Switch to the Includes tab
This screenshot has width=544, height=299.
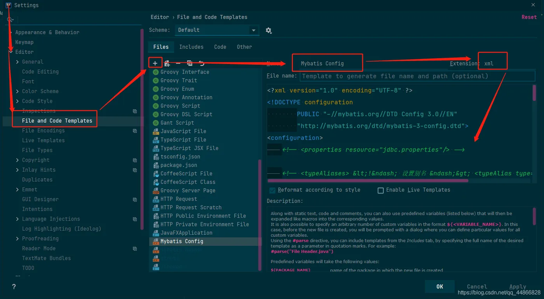point(191,47)
